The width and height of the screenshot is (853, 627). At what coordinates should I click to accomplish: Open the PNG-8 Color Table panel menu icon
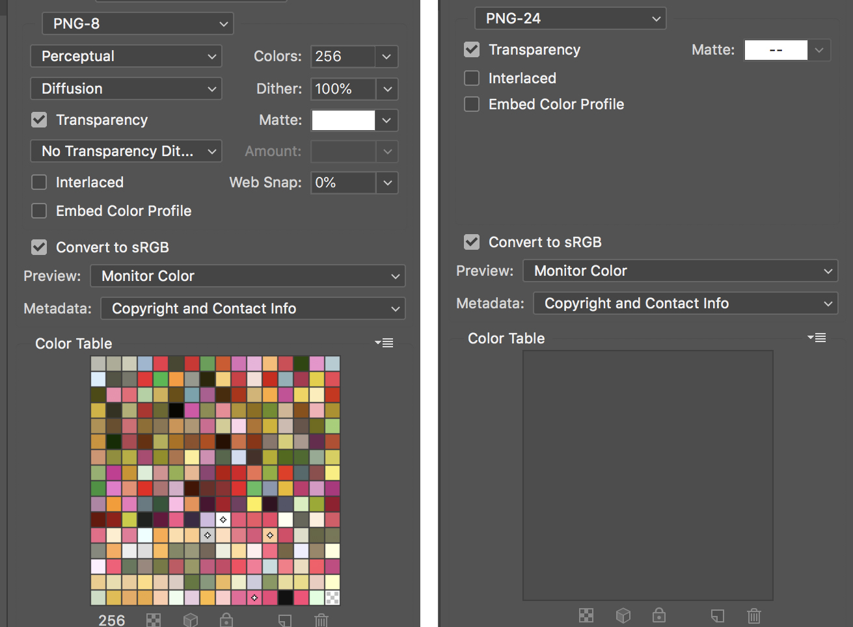pos(385,343)
